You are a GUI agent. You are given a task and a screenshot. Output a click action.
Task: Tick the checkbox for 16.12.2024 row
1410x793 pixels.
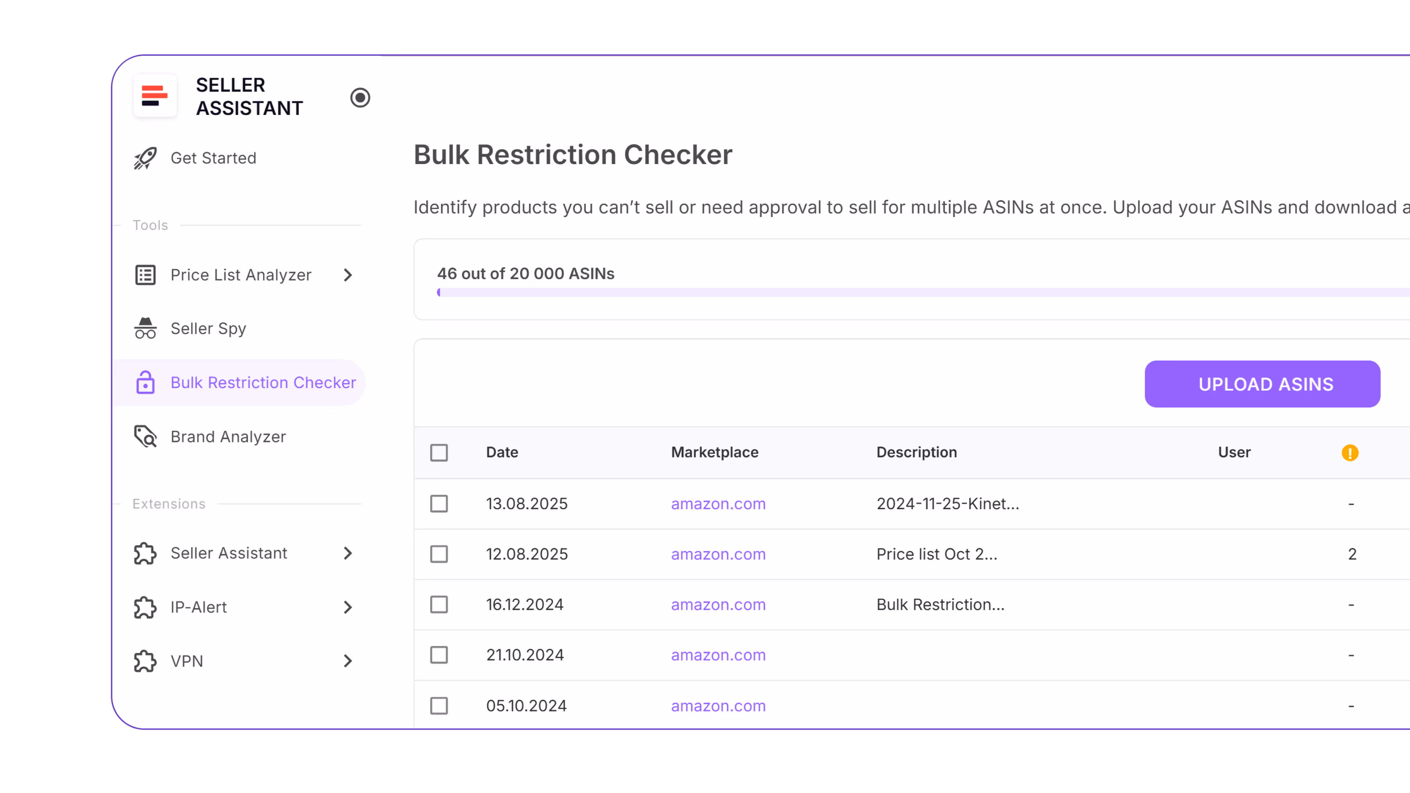pyautogui.click(x=439, y=605)
